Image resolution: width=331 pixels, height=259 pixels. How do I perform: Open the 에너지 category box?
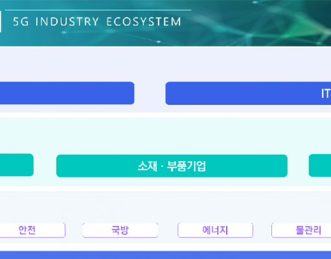[215, 230]
